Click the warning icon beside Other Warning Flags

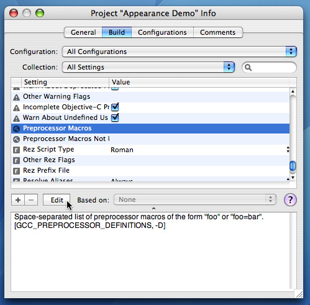pyautogui.click(x=16, y=97)
